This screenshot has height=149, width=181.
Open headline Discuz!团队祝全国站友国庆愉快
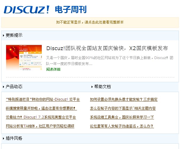point(107,48)
